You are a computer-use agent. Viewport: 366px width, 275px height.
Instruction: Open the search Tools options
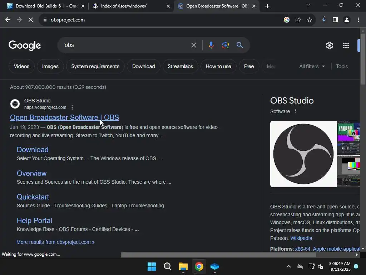pyautogui.click(x=342, y=66)
